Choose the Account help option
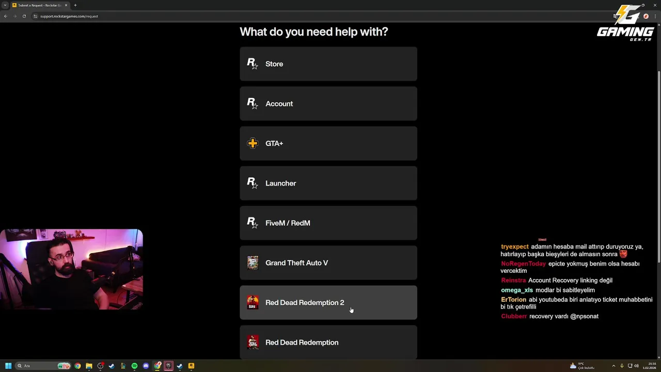This screenshot has height=372, width=661. tap(328, 103)
